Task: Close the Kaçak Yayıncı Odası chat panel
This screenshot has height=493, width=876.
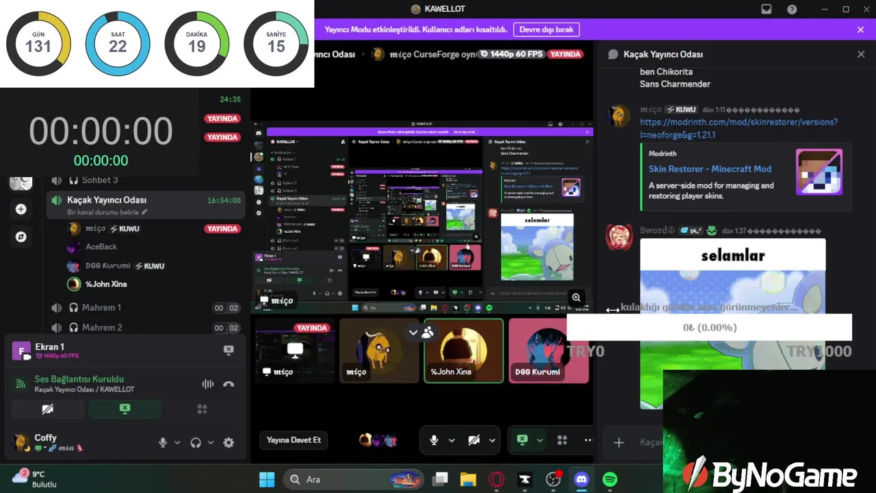Action: pyautogui.click(x=861, y=54)
